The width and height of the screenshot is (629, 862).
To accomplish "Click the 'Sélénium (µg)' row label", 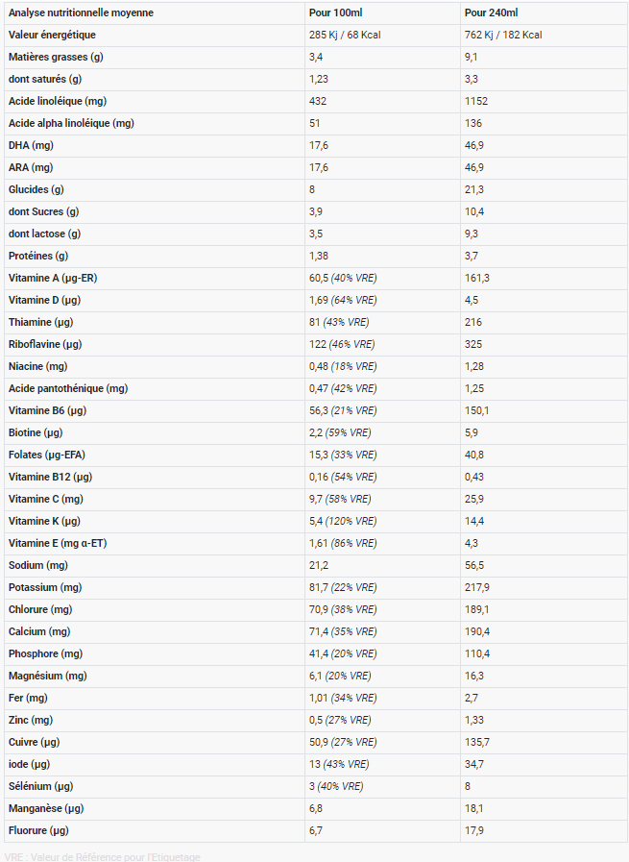I will point(43,786).
